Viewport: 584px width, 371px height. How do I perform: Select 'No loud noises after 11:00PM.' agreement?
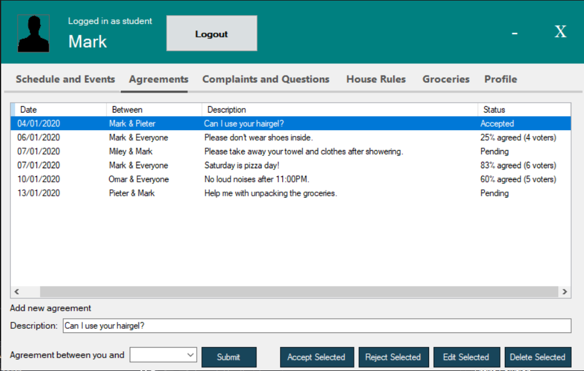[291, 179]
